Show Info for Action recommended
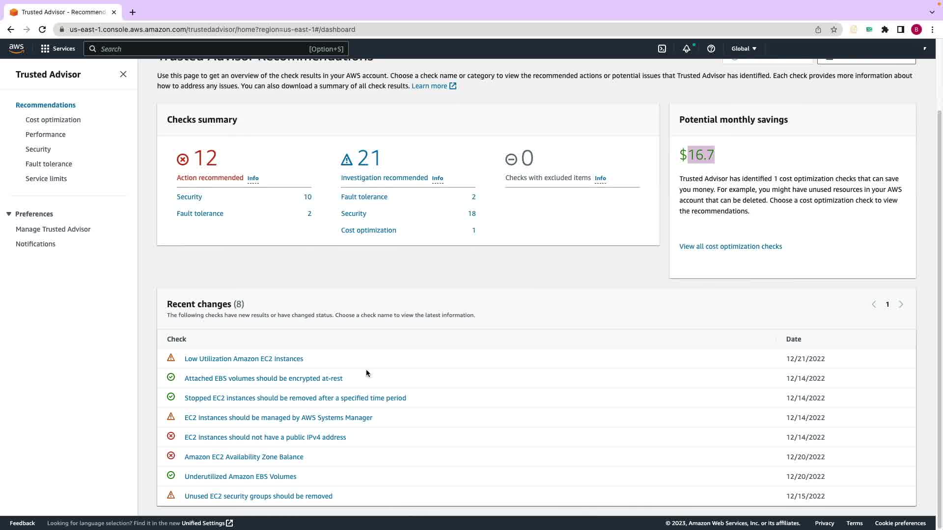This screenshot has height=530, width=943. click(x=252, y=178)
